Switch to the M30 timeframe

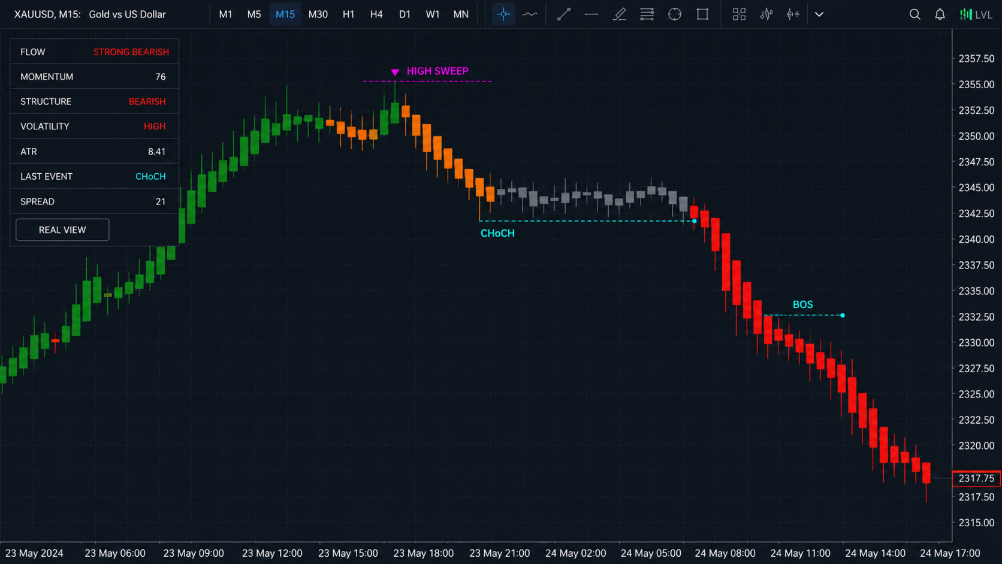pyautogui.click(x=318, y=14)
